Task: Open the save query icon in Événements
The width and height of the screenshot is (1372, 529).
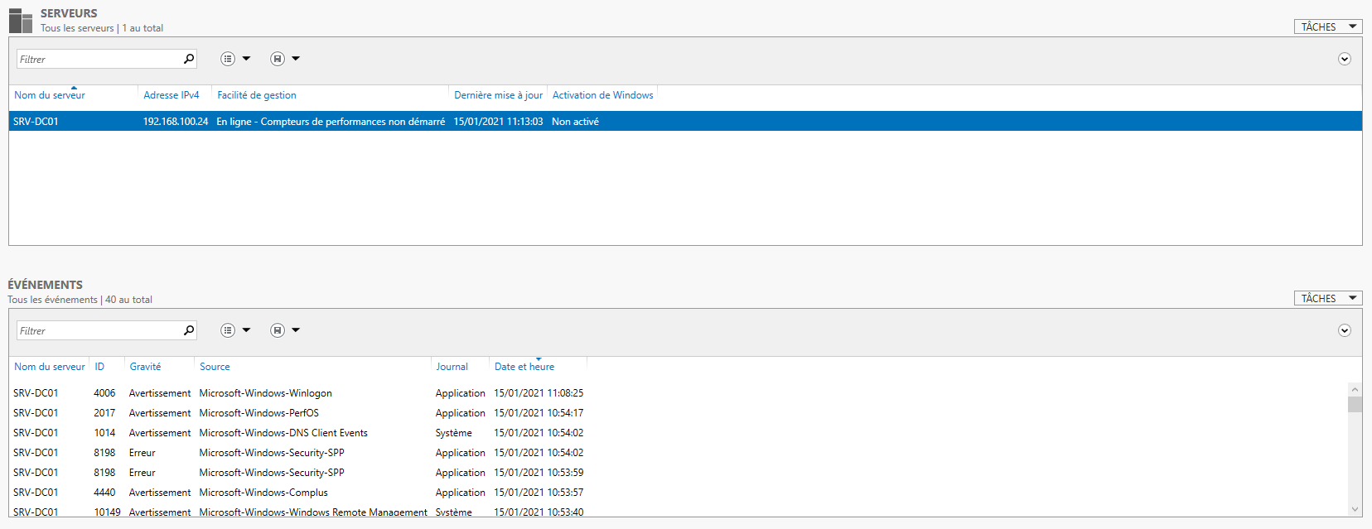Action: [x=278, y=330]
